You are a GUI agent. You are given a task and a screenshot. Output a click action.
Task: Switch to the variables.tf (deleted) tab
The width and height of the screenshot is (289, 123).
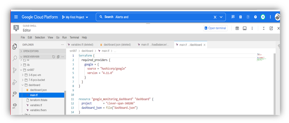(80, 45)
